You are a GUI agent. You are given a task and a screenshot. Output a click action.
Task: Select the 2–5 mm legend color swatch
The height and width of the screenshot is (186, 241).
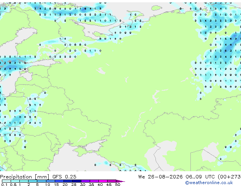[x=33, y=181]
